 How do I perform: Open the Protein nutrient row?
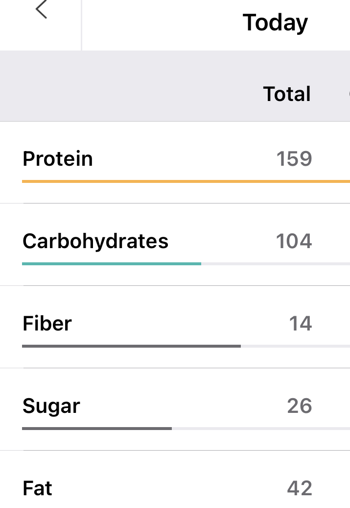click(58, 159)
